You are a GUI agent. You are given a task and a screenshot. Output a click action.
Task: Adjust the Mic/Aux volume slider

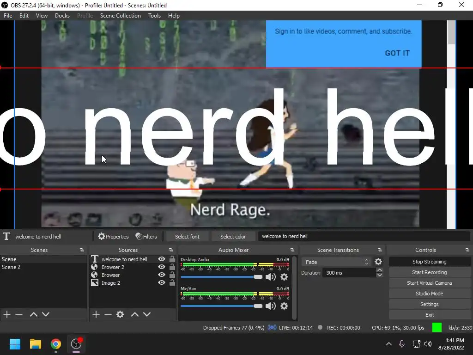pyautogui.click(x=221, y=306)
